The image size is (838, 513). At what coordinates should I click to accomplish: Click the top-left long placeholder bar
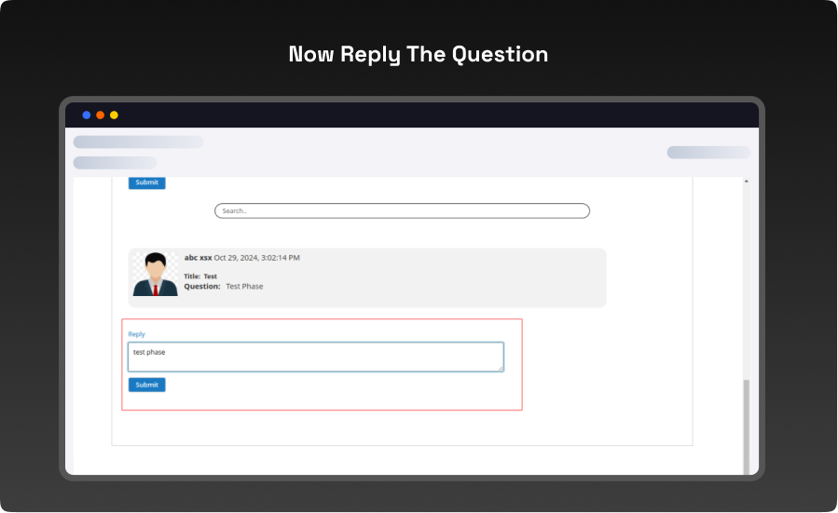[138, 142]
